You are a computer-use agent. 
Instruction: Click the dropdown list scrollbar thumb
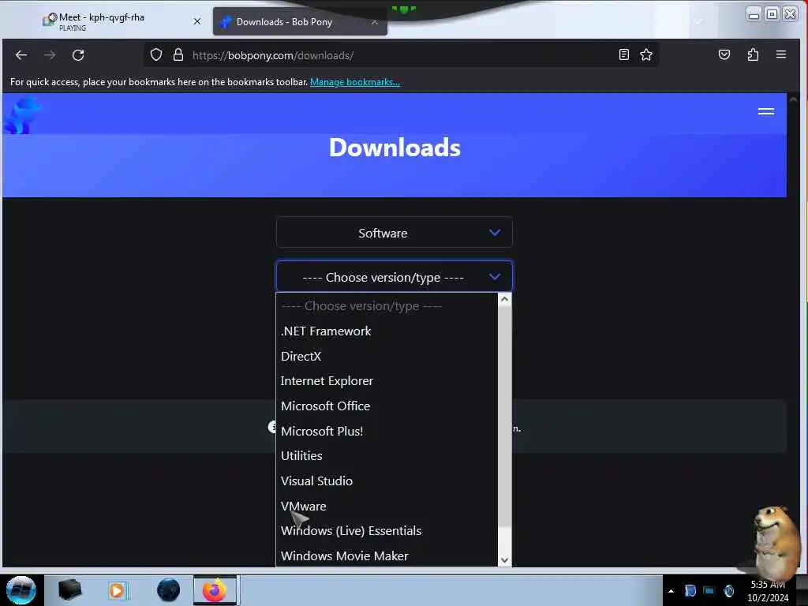(x=504, y=417)
